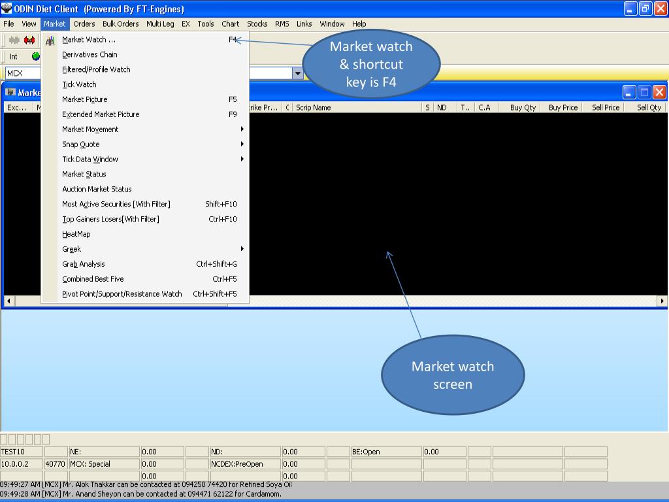
Task: Click the 10.0.0.2 status bar cell
Action: [22, 463]
